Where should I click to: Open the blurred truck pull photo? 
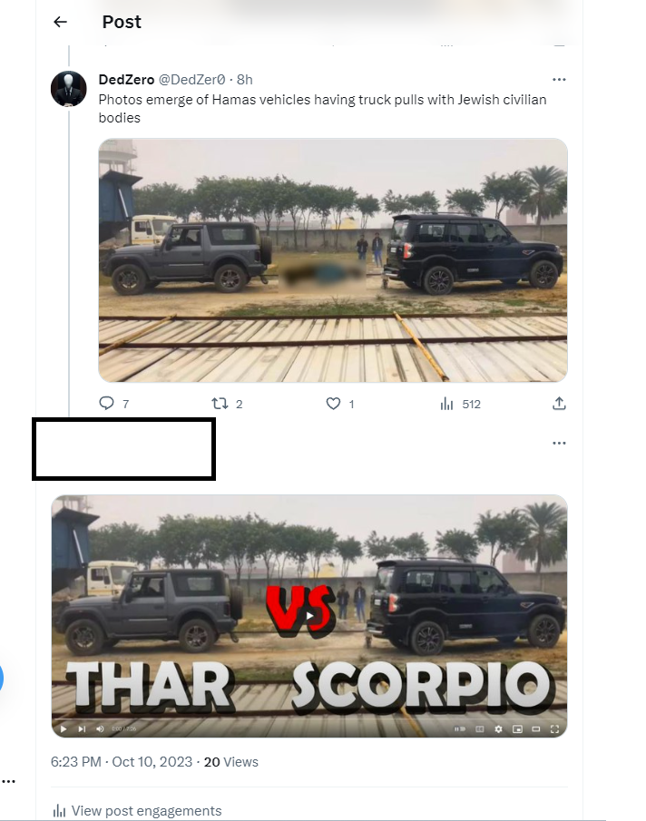pos(333,260)
